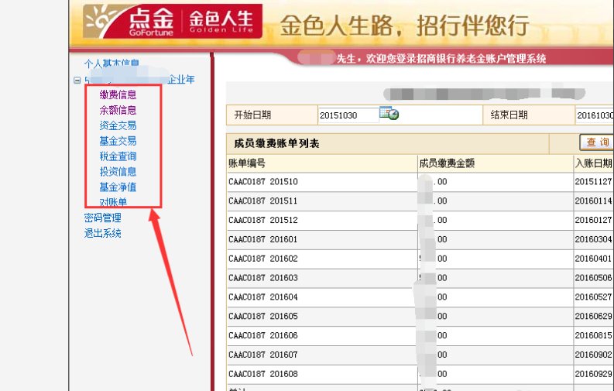Viewport: 614px width, 391px height.
Task: Click posting date 20160929
Action: [x=593, y=374]
